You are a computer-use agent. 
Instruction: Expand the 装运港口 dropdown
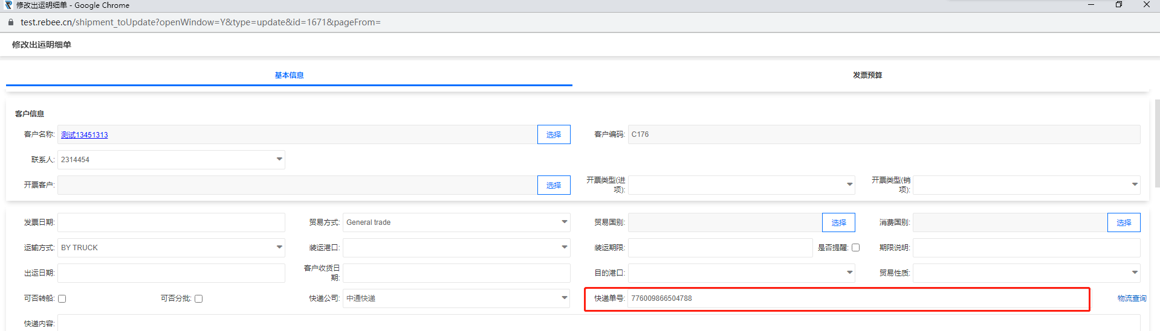[456, 248]
